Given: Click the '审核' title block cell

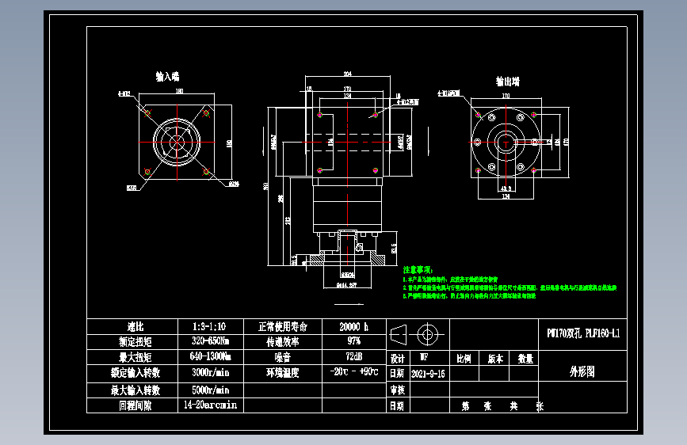Looking at the screenshot, I should 398,390.
